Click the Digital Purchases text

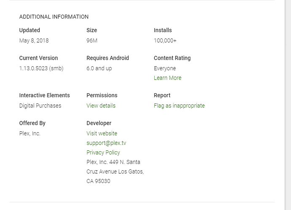pos(40,106)
